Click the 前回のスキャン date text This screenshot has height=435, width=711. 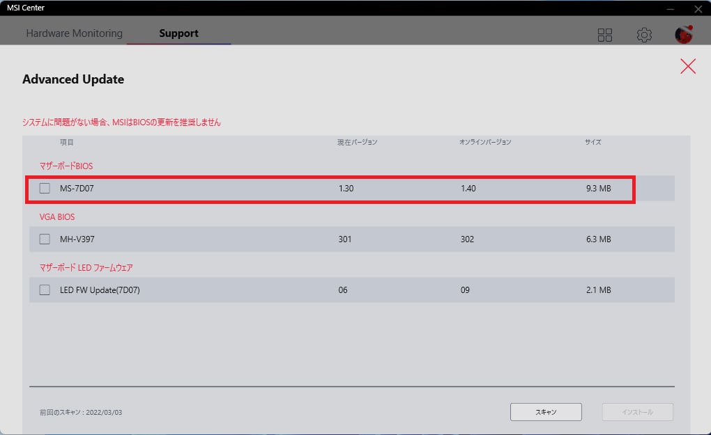coord(81,412)
